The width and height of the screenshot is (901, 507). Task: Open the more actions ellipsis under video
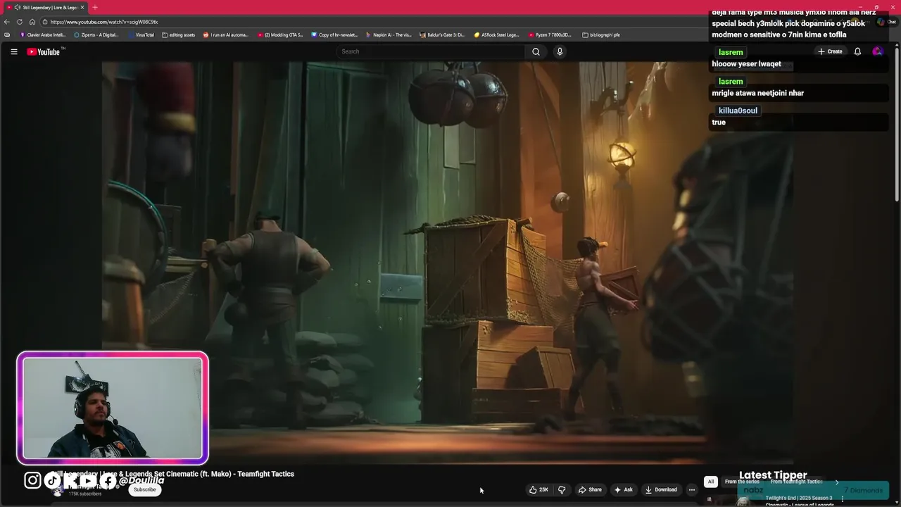pos(691,489)
